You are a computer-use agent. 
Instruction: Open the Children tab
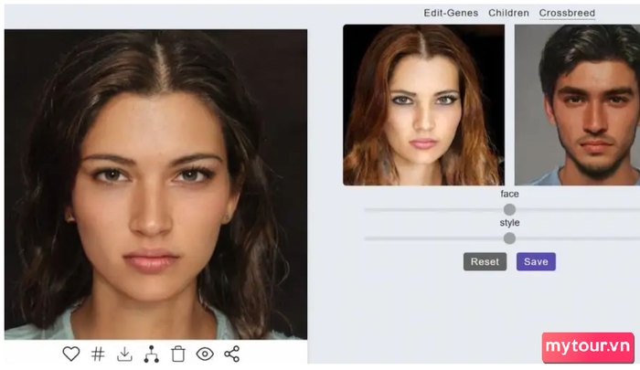tap(508, 13)
